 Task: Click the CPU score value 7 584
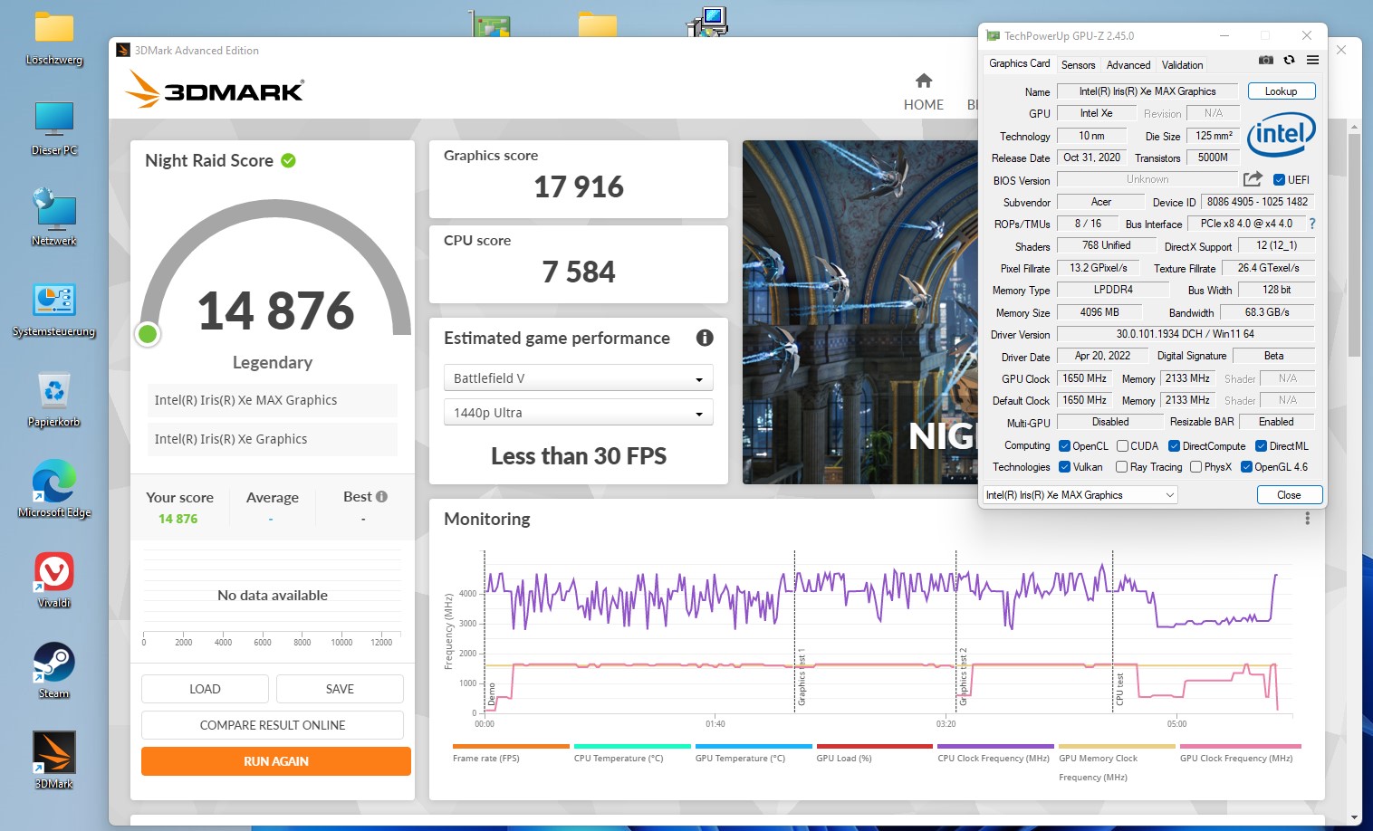point(579,272)
